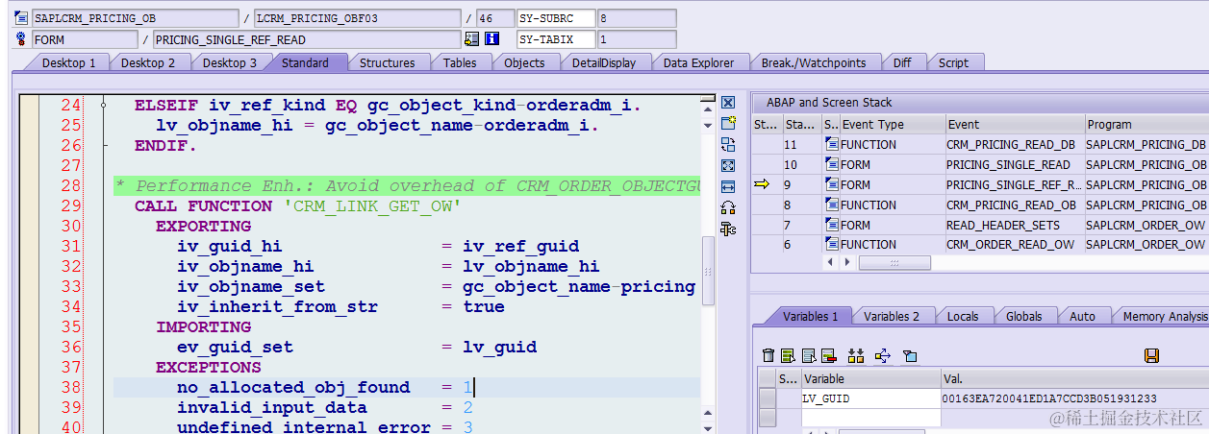
Task: Click the bottom tool settings icon in vertical toolbar
Action: pos(728,229)
